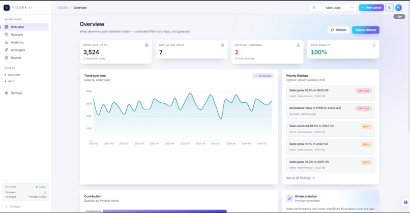This screenshot has height=213, width=410.
Task: Click the Analytics bar chart icon
Action: click(7, 42)
